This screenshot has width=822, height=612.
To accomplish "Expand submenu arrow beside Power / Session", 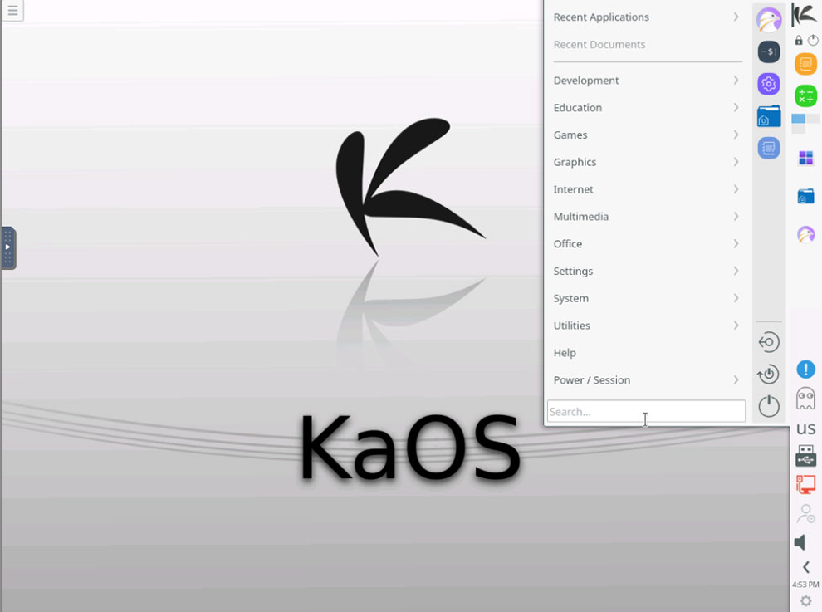I will point(736,379).
